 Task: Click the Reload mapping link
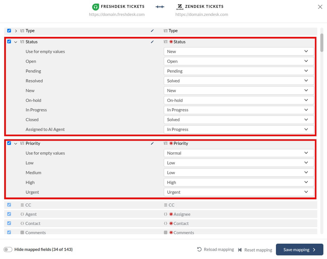[x=215, y=250]
